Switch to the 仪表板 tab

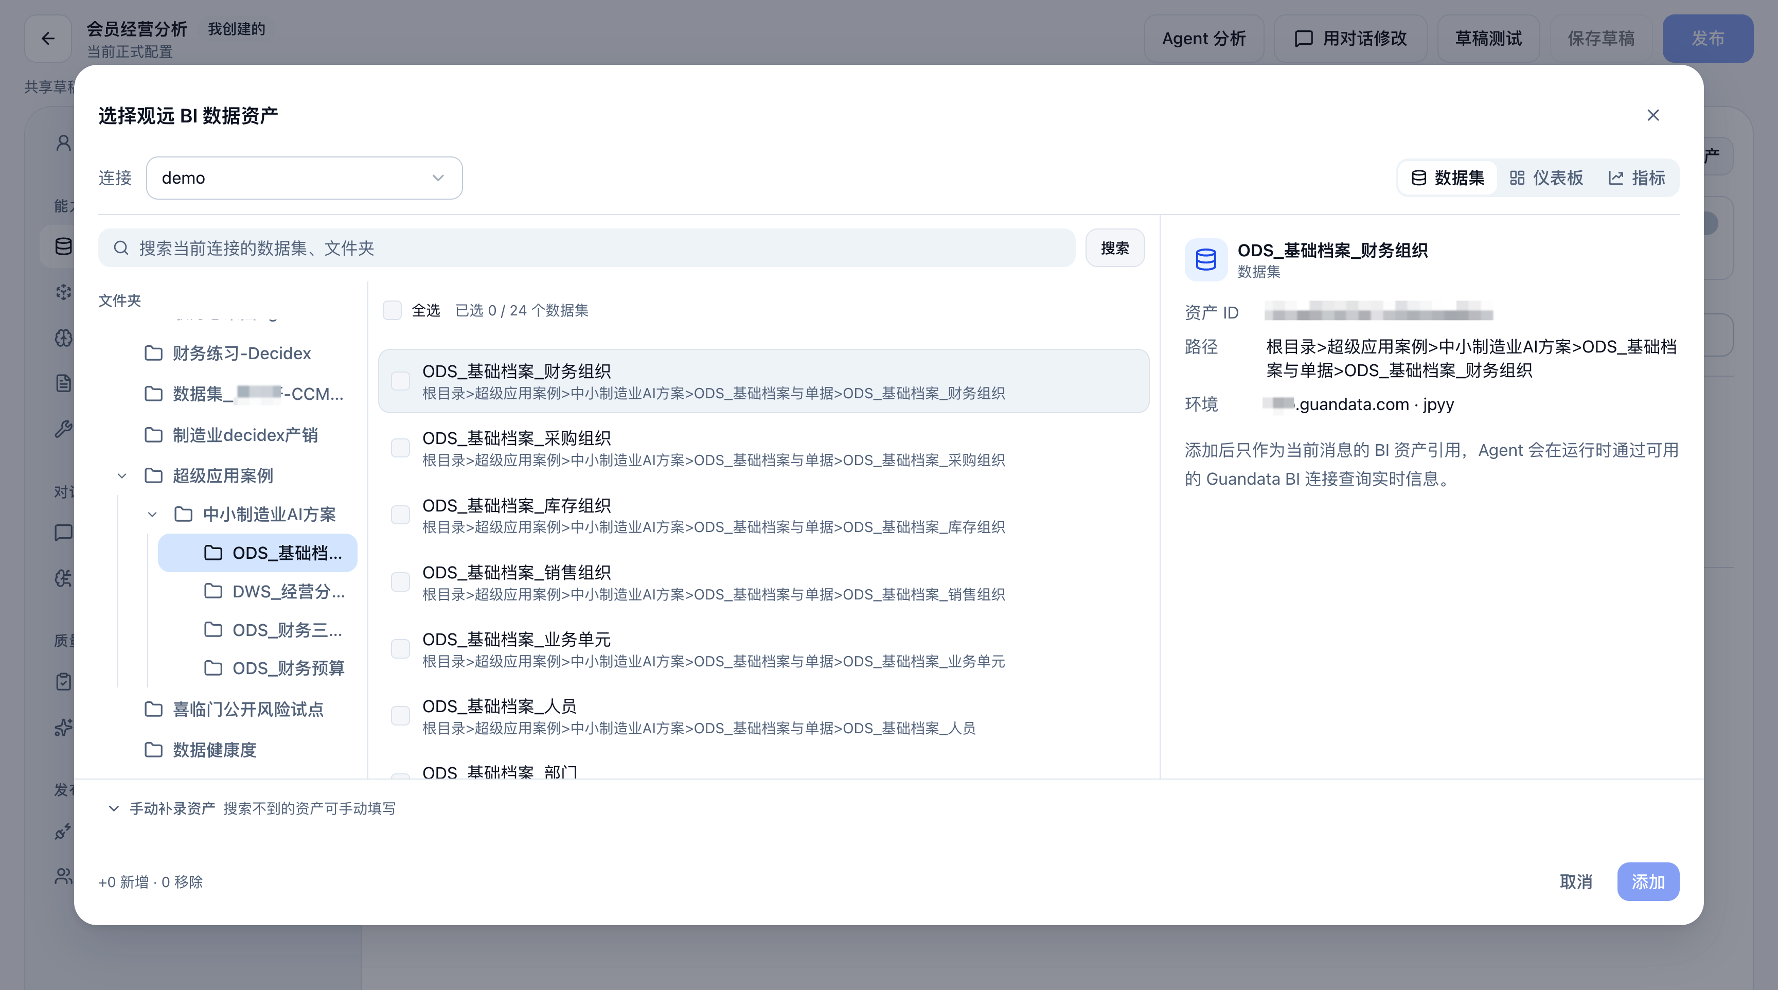(x=1546, y=178)
